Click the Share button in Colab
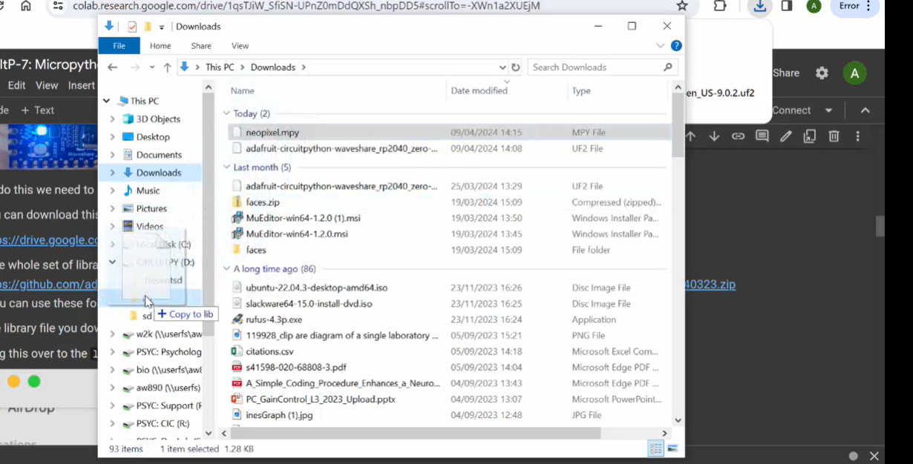The image size is (913, 464). coord(786,73)
